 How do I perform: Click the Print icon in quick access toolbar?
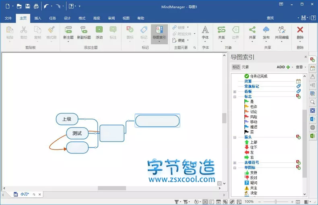point(36,6)
